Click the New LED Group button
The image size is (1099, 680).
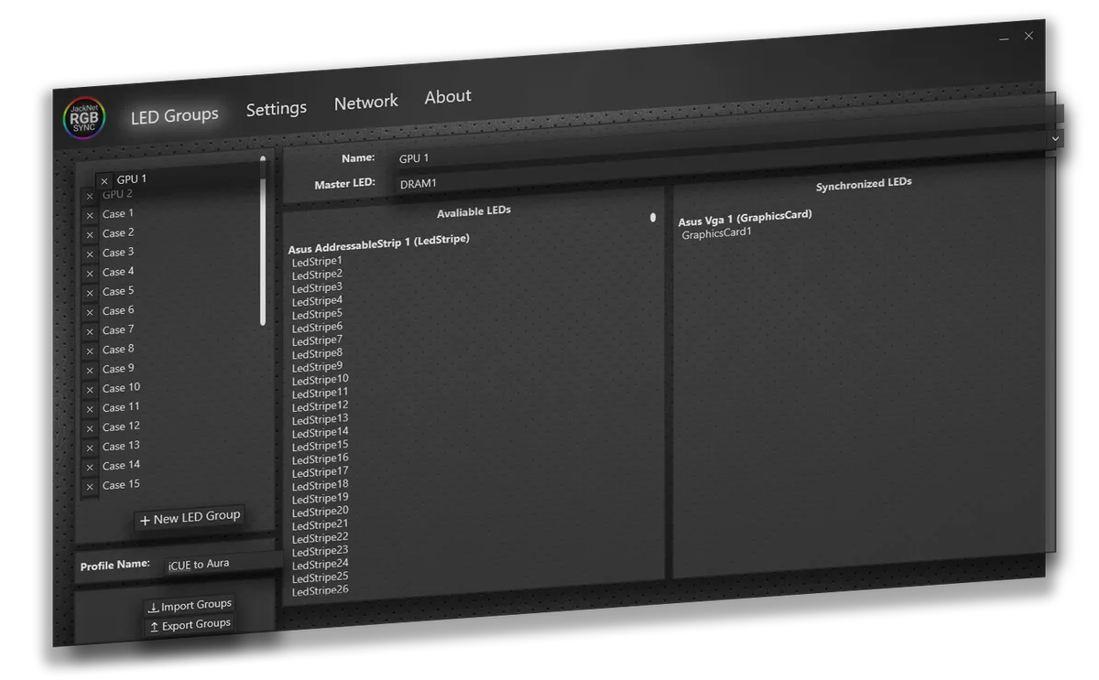pos(190,517)
